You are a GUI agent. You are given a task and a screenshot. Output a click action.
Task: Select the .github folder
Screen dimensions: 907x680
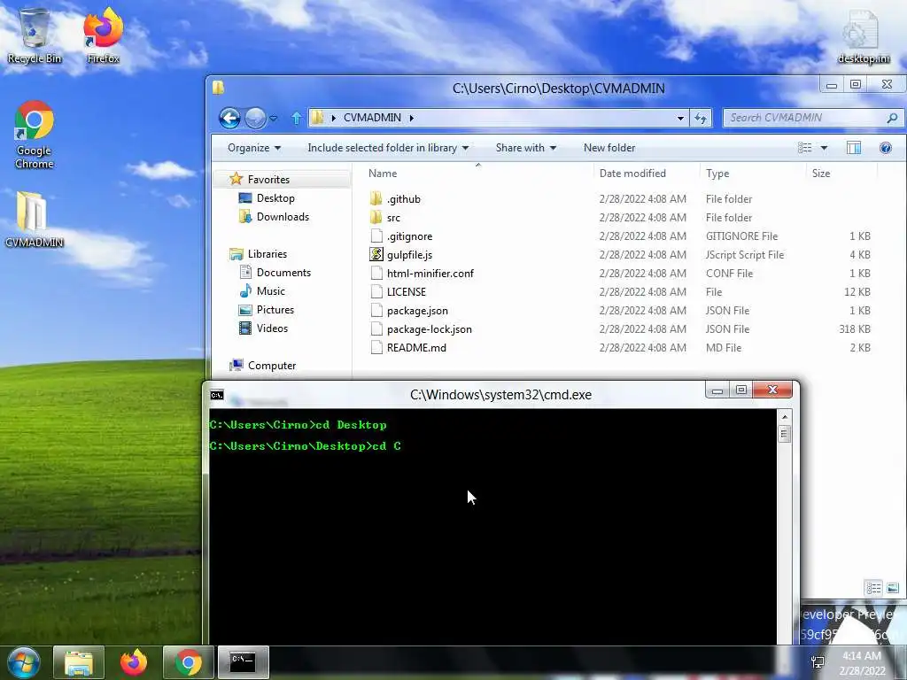pos(404,199)
